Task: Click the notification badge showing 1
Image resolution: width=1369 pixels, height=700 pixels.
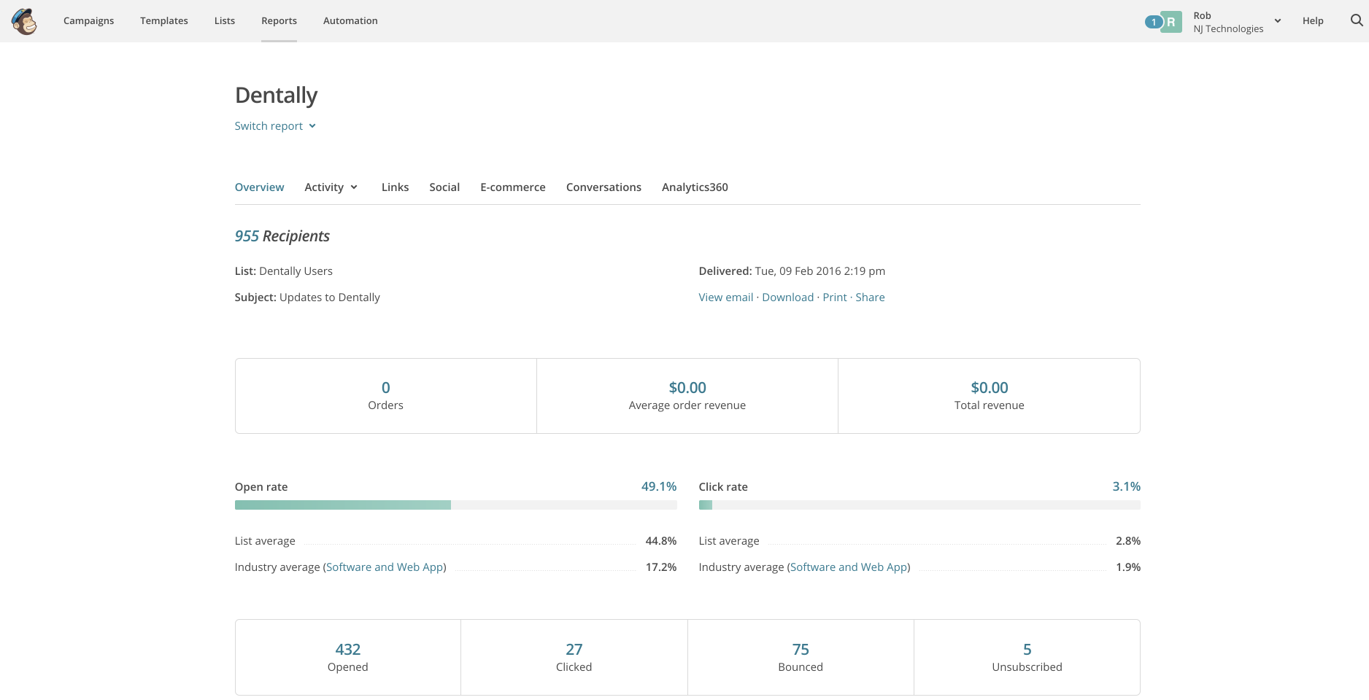Action: 1153,22
